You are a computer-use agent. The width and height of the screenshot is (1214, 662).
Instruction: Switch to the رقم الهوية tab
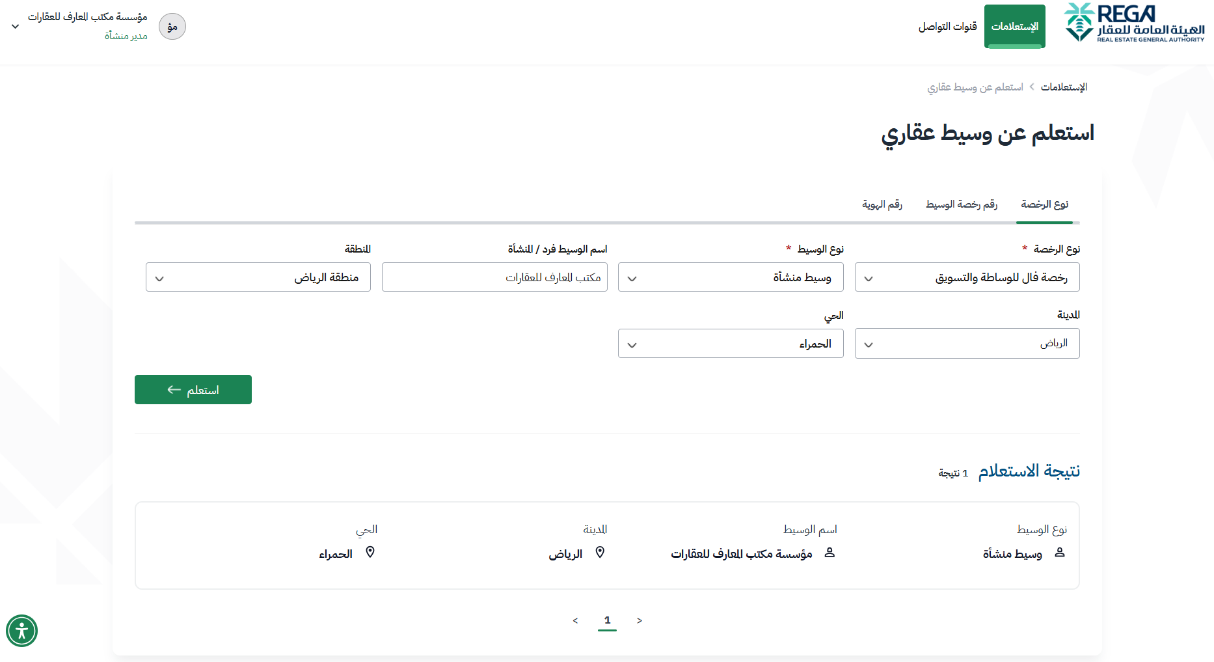(x=882, y=204)
